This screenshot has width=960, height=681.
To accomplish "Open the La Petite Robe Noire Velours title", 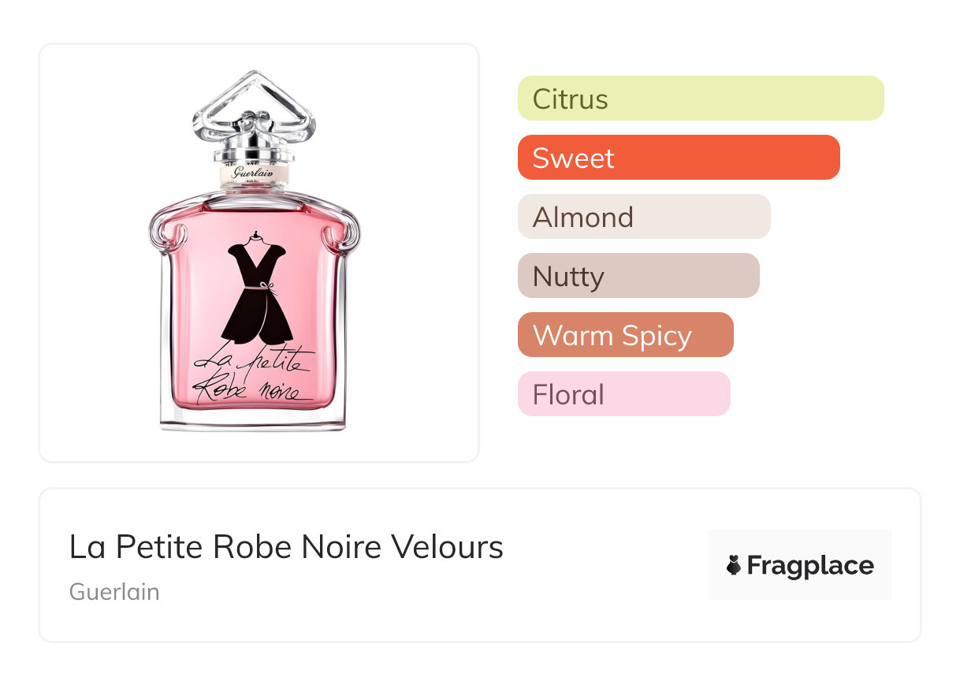I will click(286, 547).
